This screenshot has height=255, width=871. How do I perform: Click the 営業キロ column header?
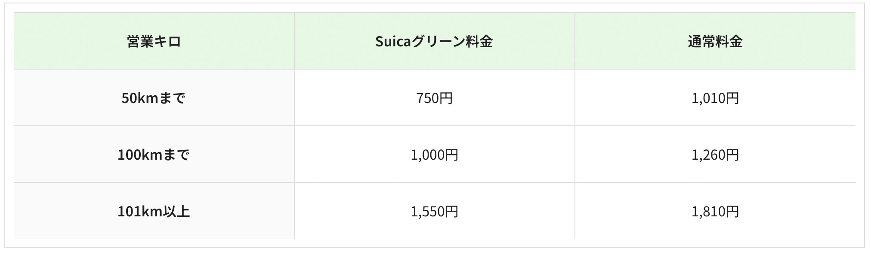(154, 42)
